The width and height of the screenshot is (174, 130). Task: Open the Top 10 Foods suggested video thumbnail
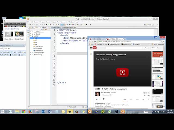click(x=158, y=54)
